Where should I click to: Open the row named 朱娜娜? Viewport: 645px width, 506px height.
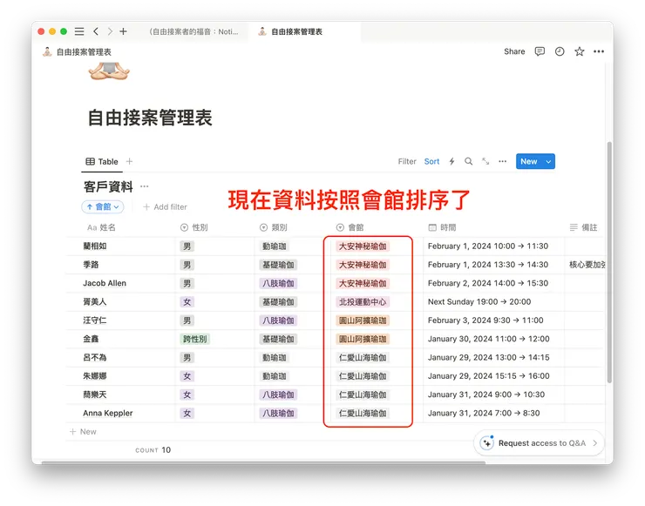[x=95, y=375]
